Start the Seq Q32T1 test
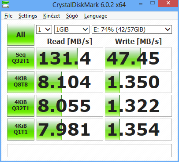 coord(21,58)
